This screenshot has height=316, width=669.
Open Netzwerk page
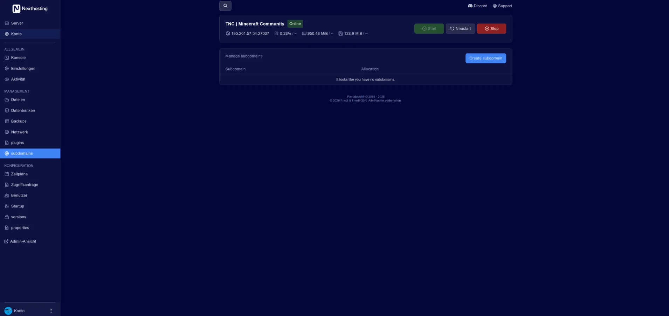click(30, 132)
